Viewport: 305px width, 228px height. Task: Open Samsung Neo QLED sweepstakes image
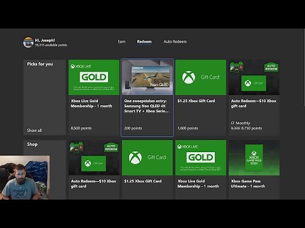147,77
